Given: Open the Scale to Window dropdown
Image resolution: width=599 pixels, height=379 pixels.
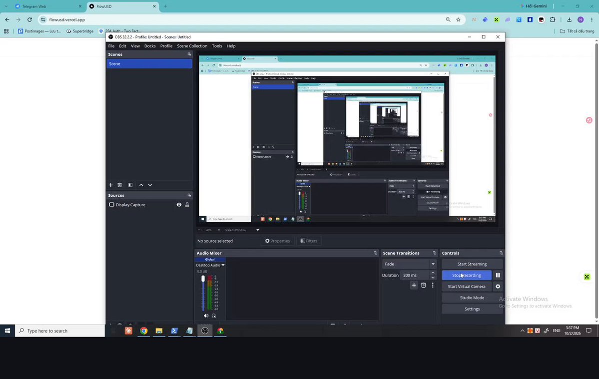Looking at the screenshot, I should pos(242,230).
